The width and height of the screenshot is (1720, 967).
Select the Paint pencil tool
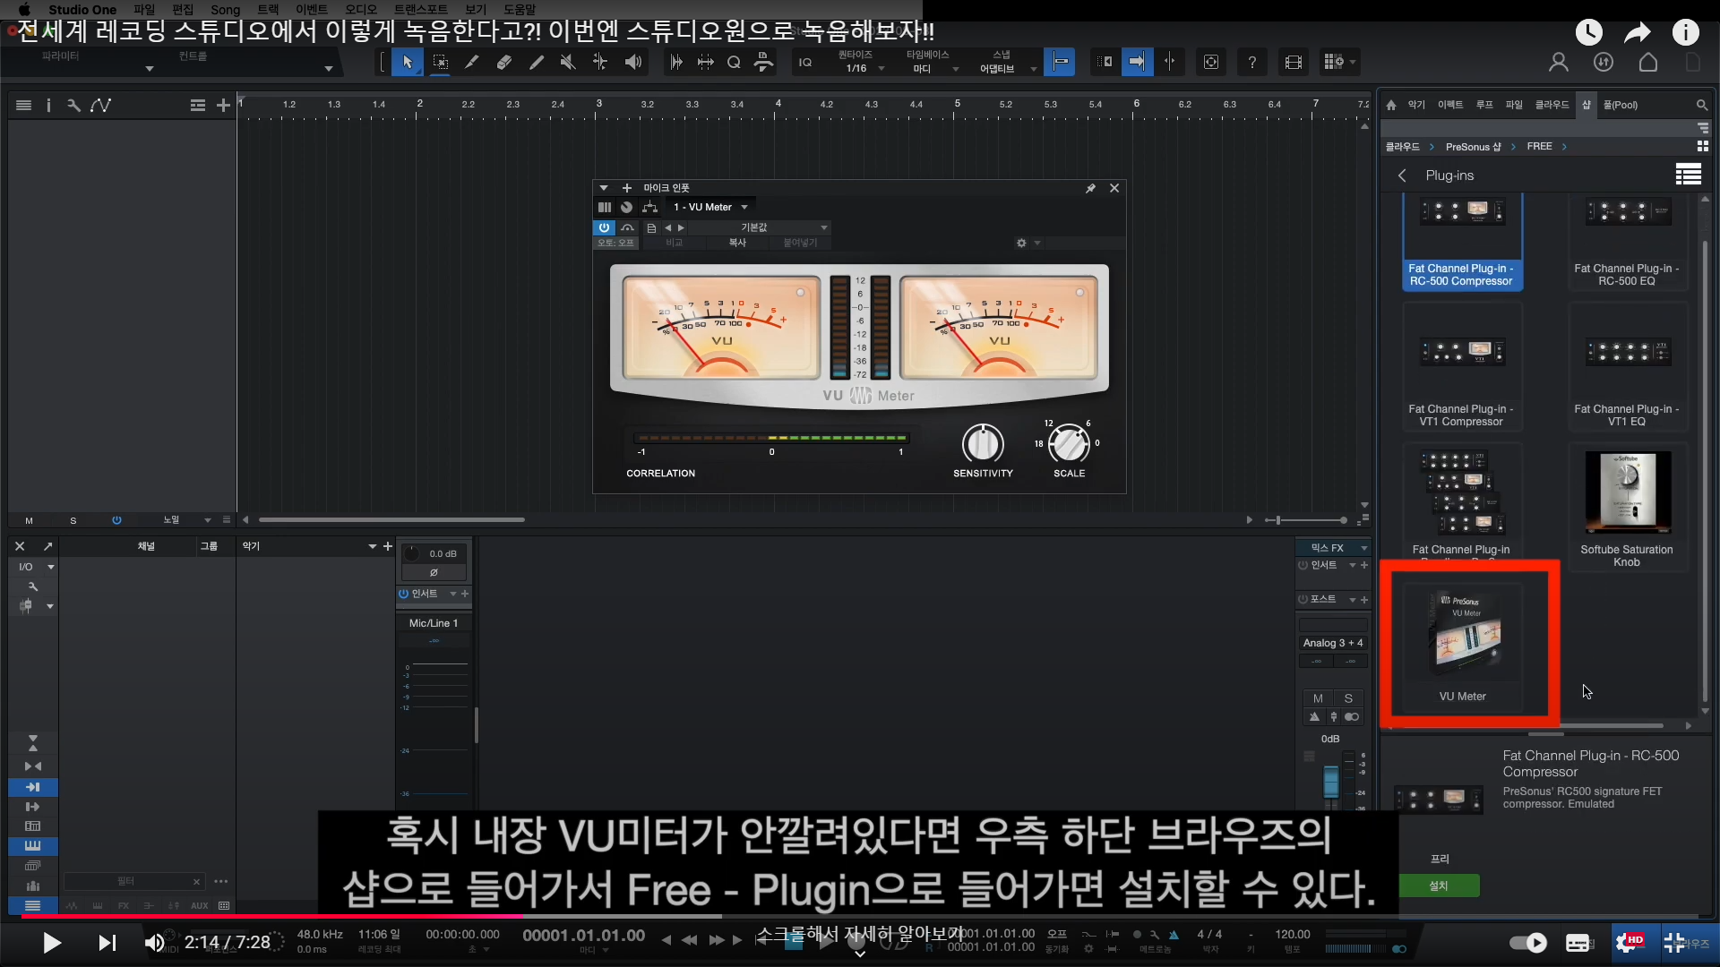coord(536,62)
